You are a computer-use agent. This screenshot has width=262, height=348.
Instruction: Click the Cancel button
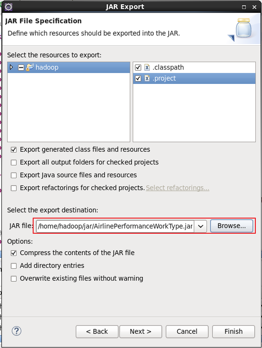click(187, 331)
